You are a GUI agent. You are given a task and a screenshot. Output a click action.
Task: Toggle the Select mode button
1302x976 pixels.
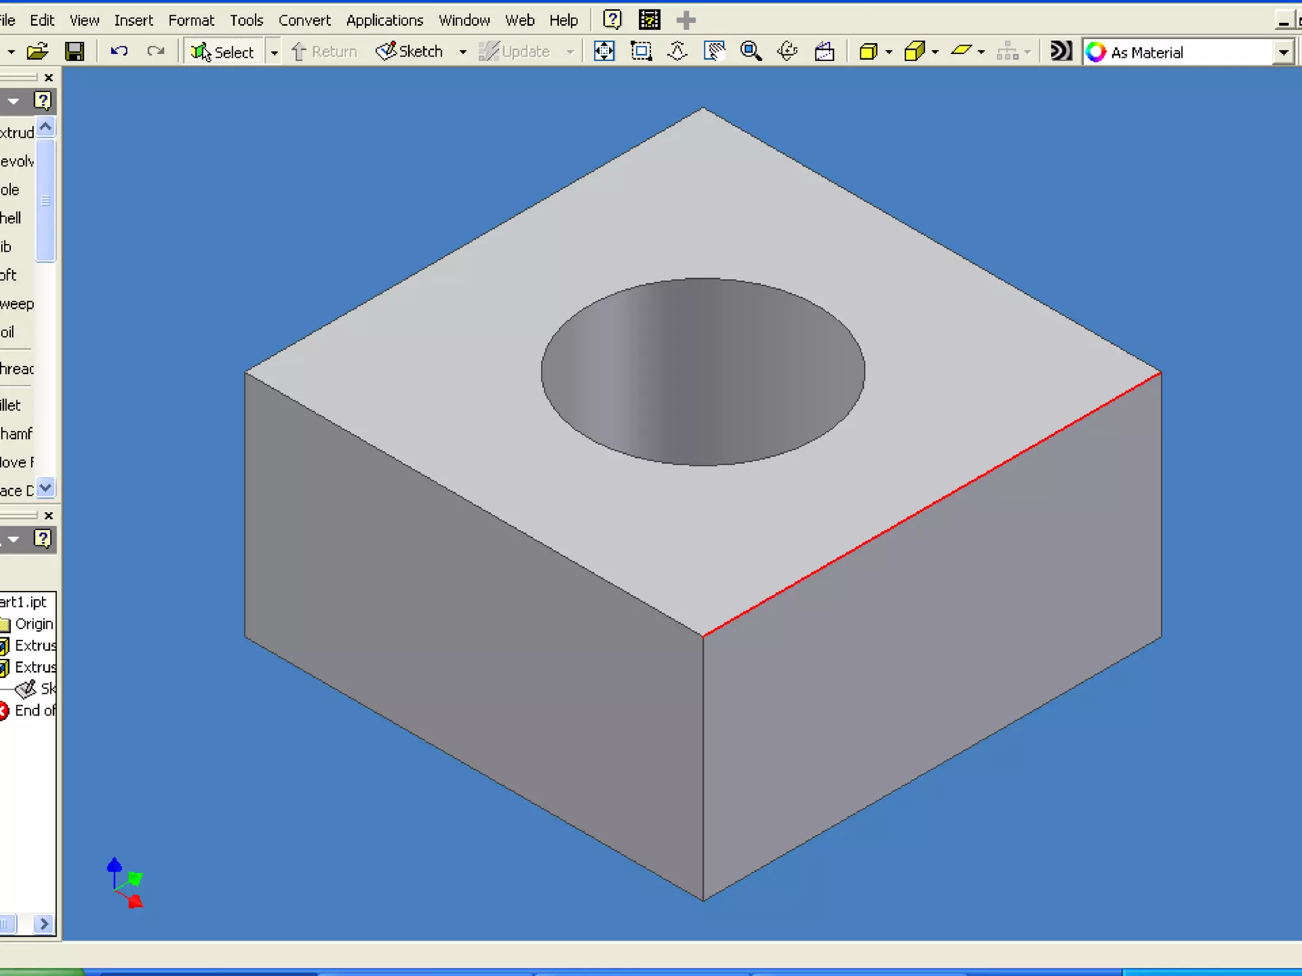click(223, 51)
